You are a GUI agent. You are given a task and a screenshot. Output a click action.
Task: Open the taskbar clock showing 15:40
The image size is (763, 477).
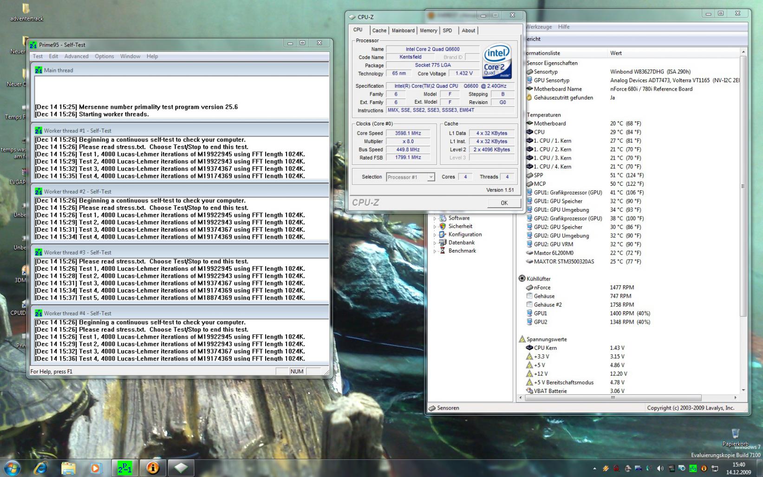point(738,468)
